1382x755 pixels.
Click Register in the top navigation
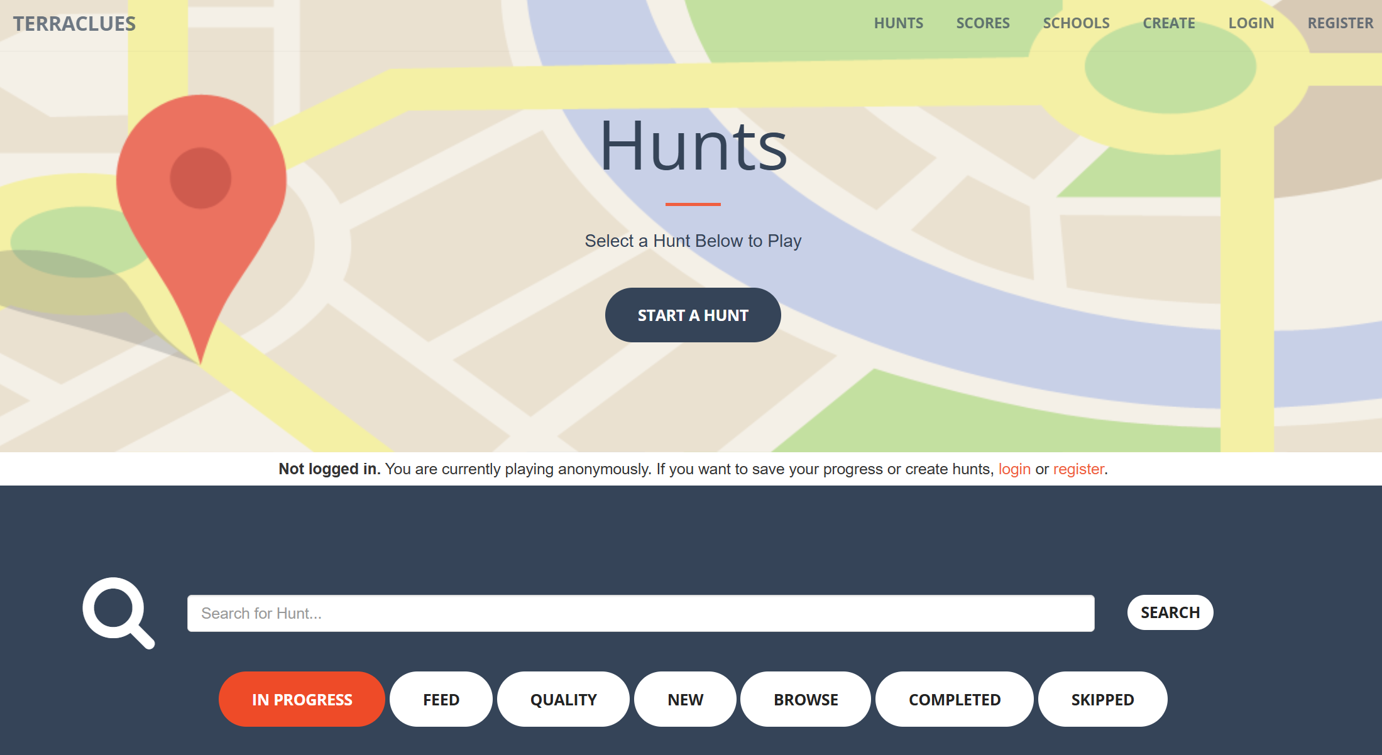[x=1340, y=23]
